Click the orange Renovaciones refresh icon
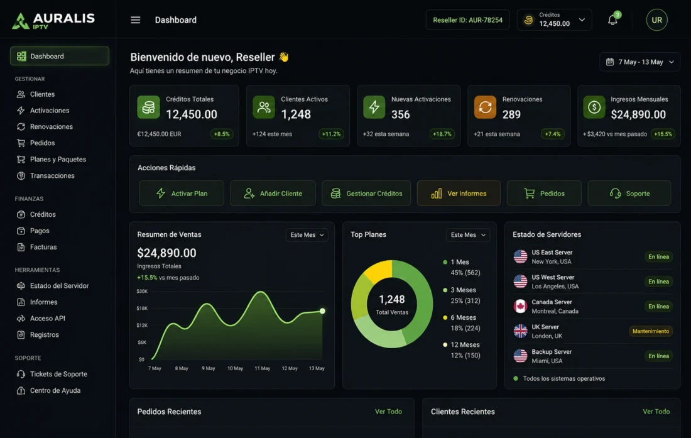Image resolution: width=691 pixels, height=438 pixels. point(485,107)
